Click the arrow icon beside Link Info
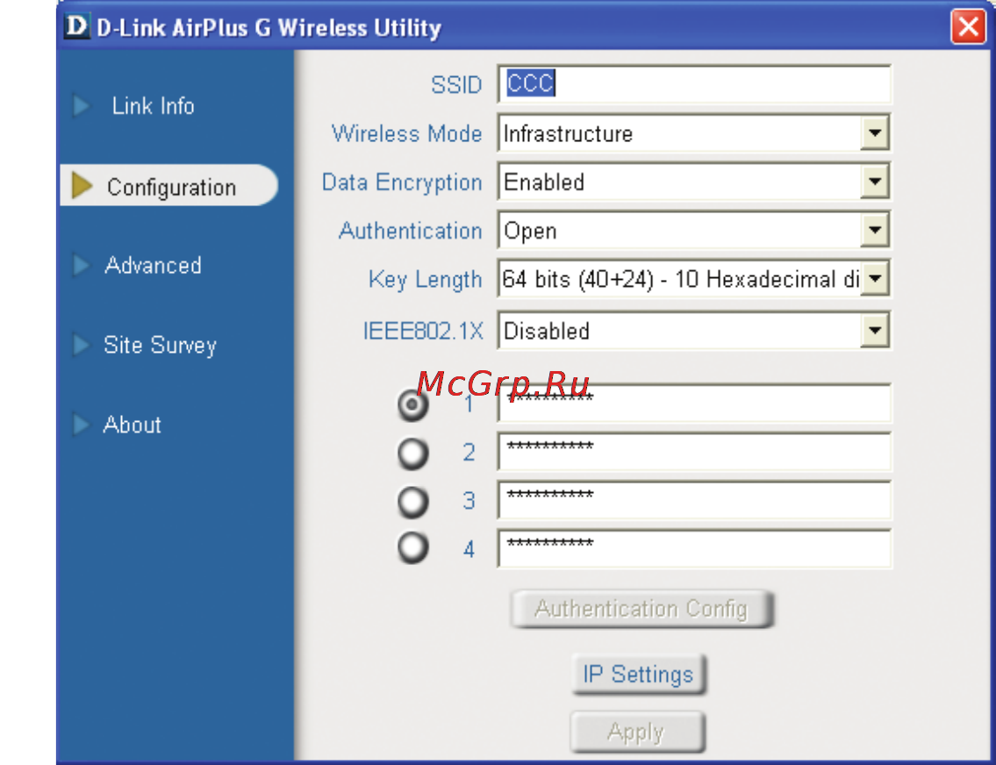Viewport: 996px width, 765px height. tap(82, 105)
